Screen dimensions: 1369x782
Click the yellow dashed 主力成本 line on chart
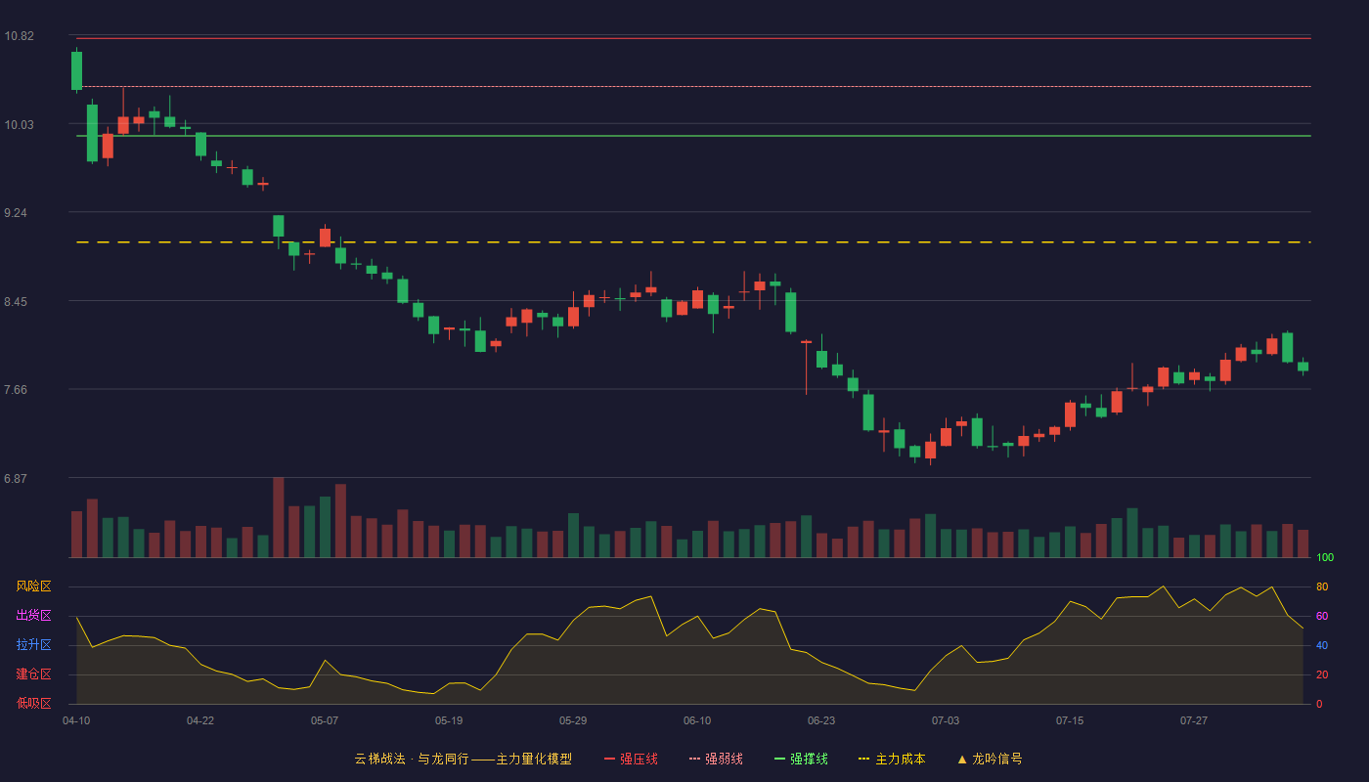click(693, 241)
